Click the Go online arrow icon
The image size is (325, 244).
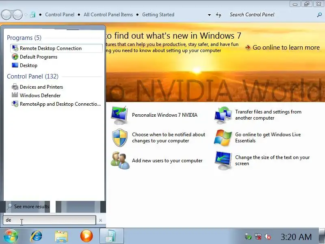tap(248, 48)
